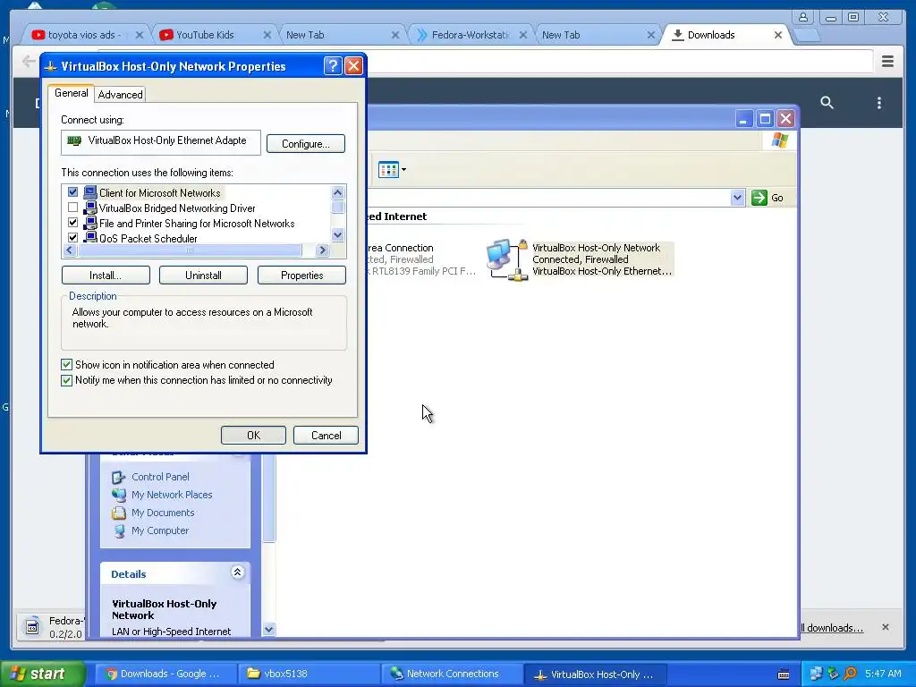This screenshot has height=687, width=916.
Task: Select the VirtualBox Host-Only Network connection icon
Action: coord(507,259)
